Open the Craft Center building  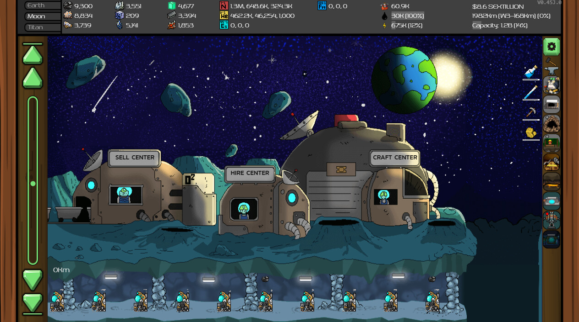click(x=394, y=158)
